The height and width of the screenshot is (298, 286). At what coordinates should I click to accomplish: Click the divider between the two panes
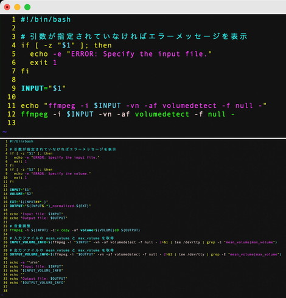[143, 138]
